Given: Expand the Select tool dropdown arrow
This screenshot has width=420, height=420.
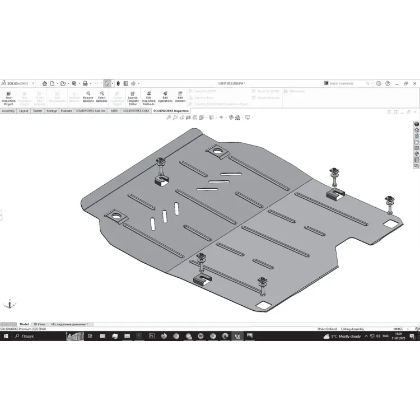Looking at the screenshot, I should click(113, 83).
